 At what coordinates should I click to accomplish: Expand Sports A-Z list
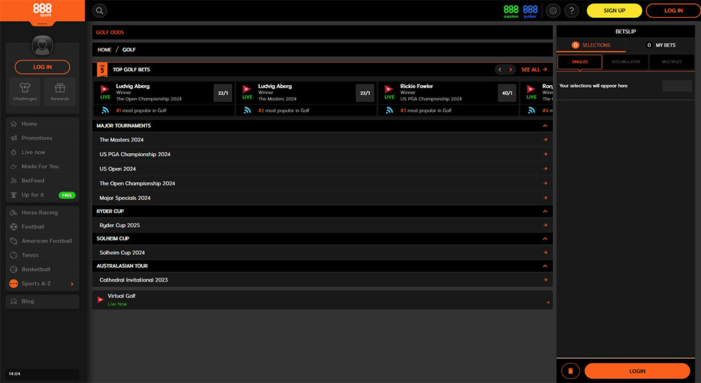42,283
